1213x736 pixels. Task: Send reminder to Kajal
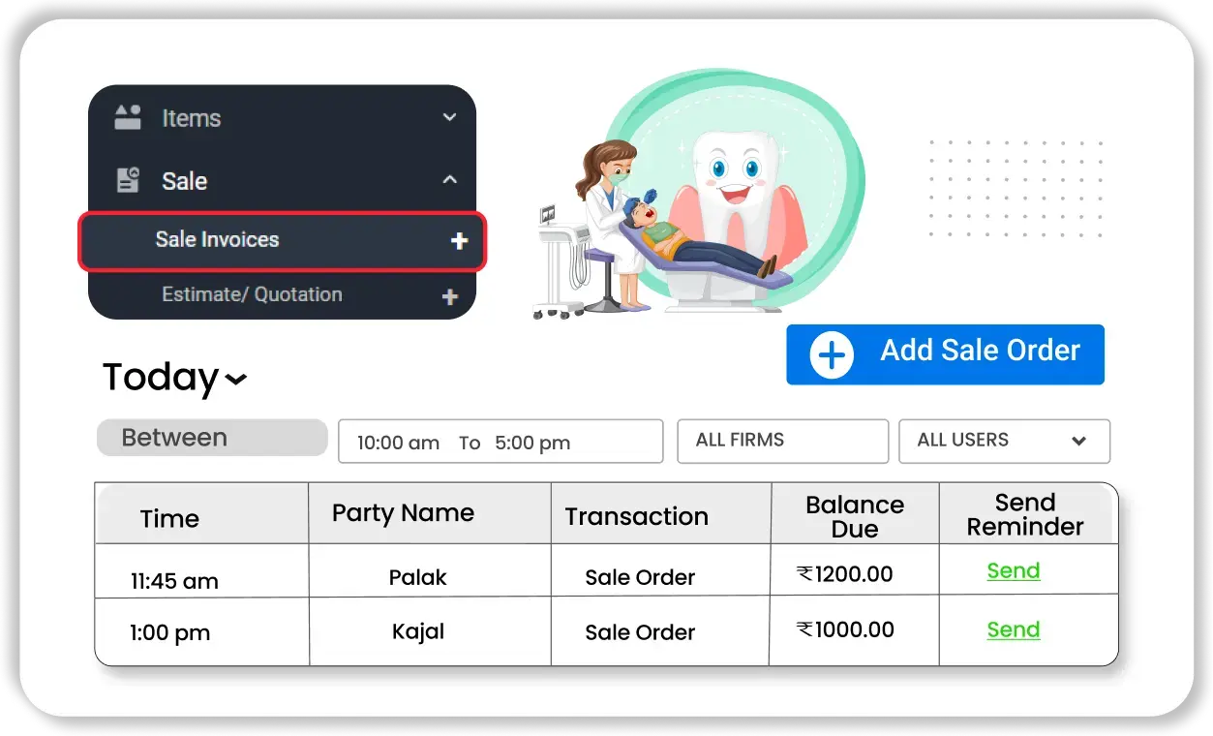(x=1013, y=630)
